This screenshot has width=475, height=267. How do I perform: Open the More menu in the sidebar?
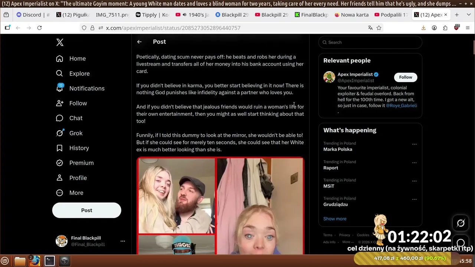click(69, 193)
